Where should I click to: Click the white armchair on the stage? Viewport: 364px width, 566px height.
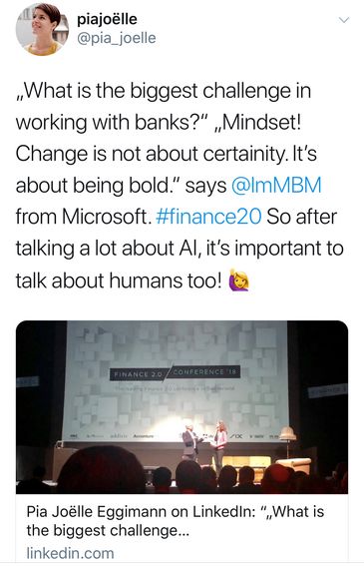click(x=294, y=465)
